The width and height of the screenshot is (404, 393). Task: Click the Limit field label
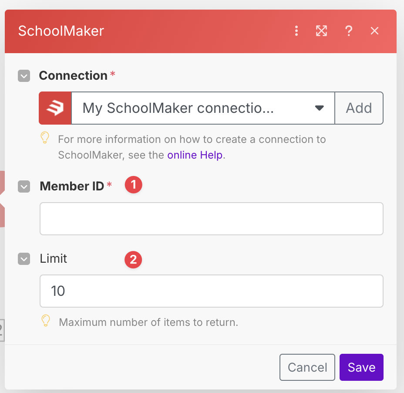[x=54, y=258]
